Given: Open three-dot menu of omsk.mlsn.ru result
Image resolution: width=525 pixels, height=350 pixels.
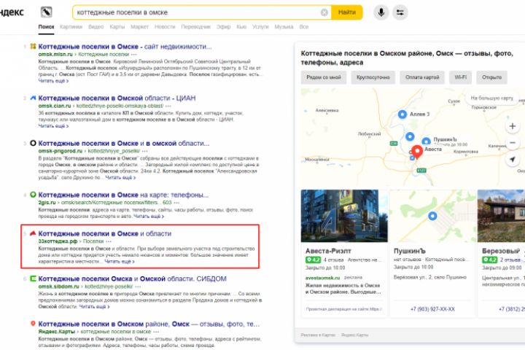Looking at the screenshot, I should pyautogui.click(x=134, y=54).
